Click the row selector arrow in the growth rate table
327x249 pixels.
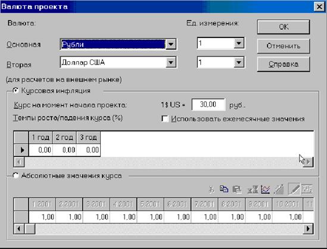click(x=21, y=150)
